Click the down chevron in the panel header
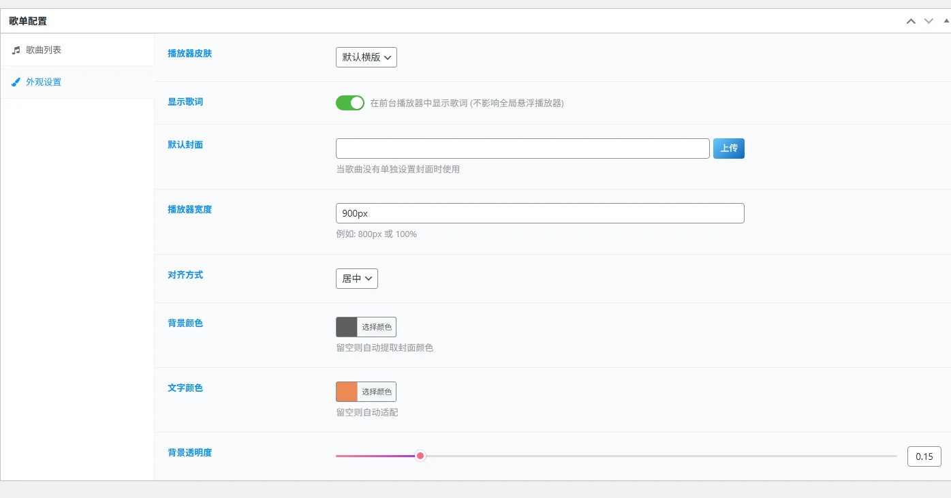Screen dimensions: 951x498 [x=927, y=20]
